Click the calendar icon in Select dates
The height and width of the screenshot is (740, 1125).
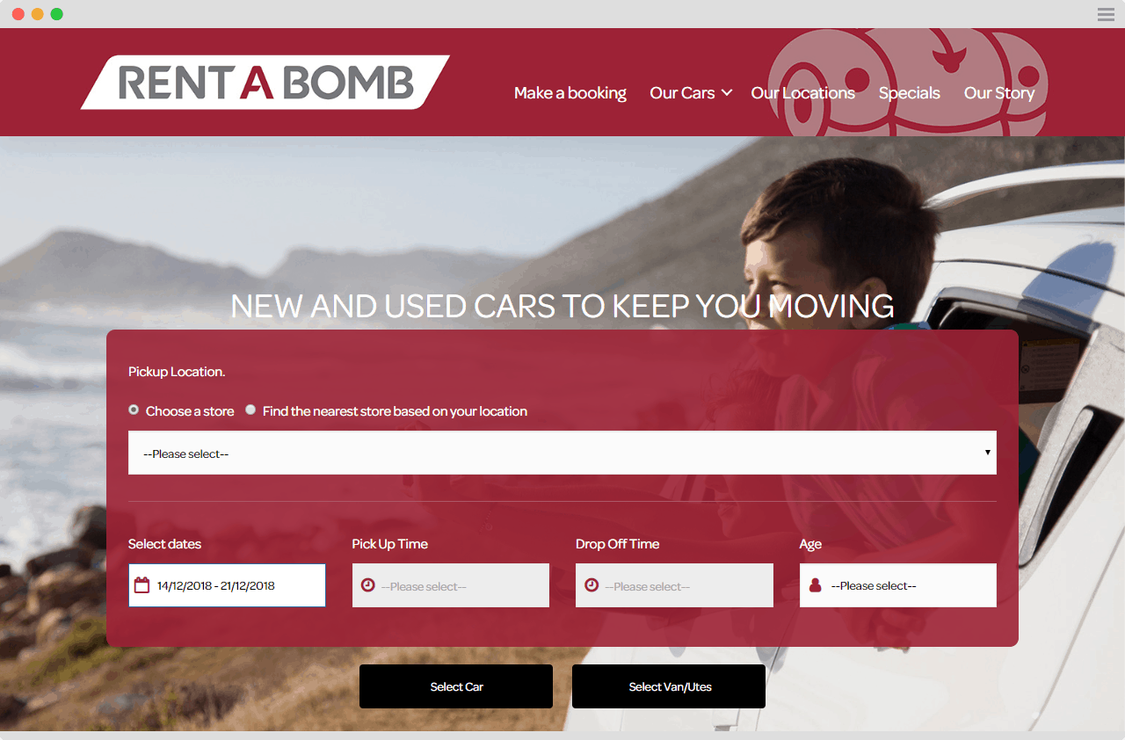(142, 585)
